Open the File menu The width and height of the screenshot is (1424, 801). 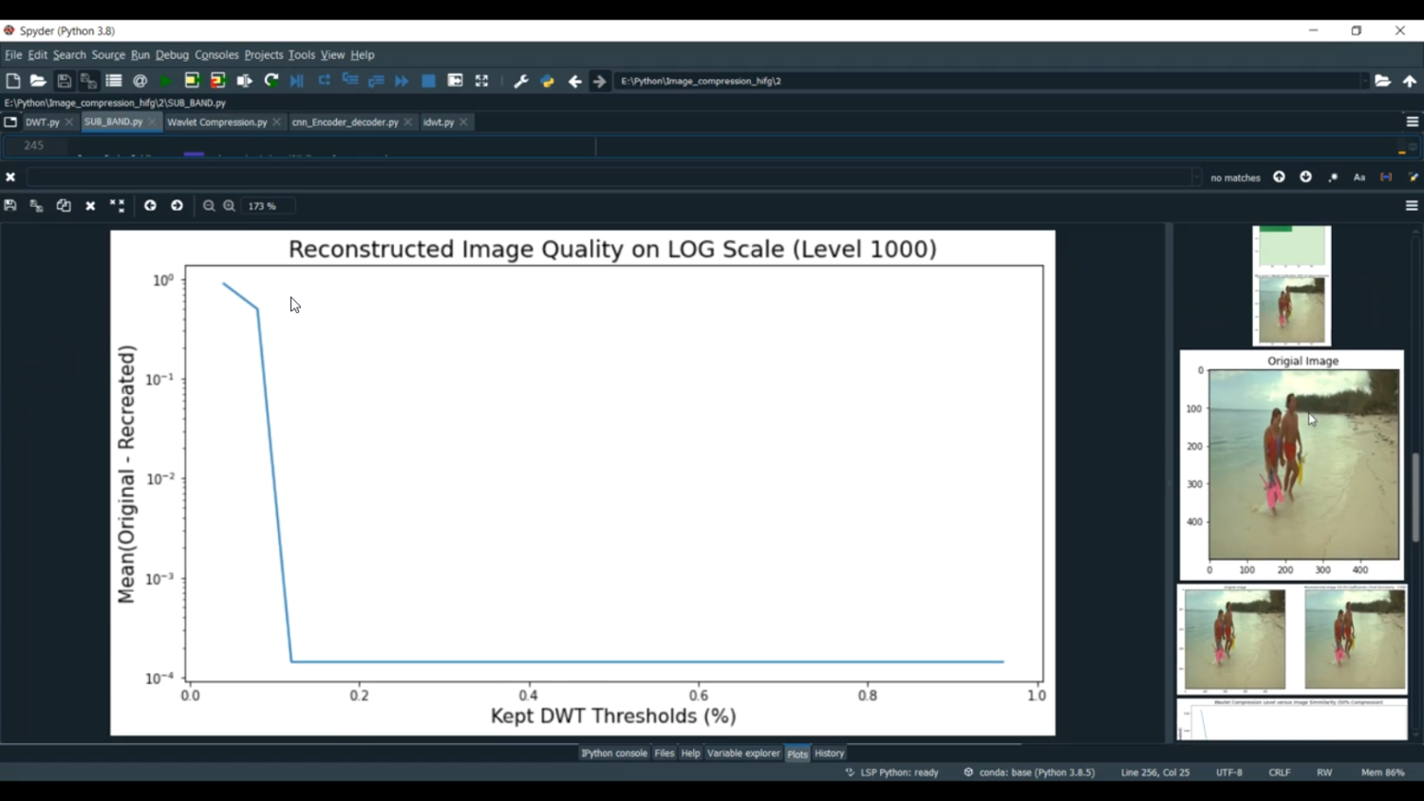pyautogui.click(x=13, y=55)
